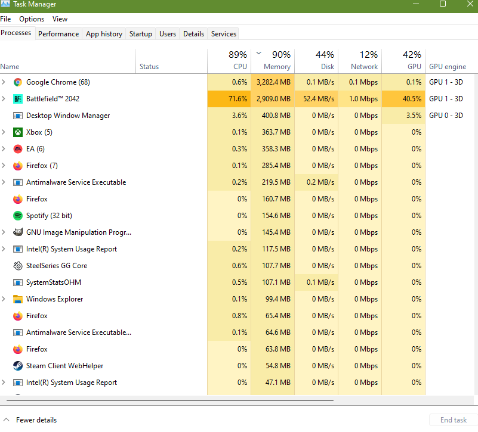This screenshot has width=478, height=432.
Task: Sort by the Name column header
Action: tap(67, 61)
